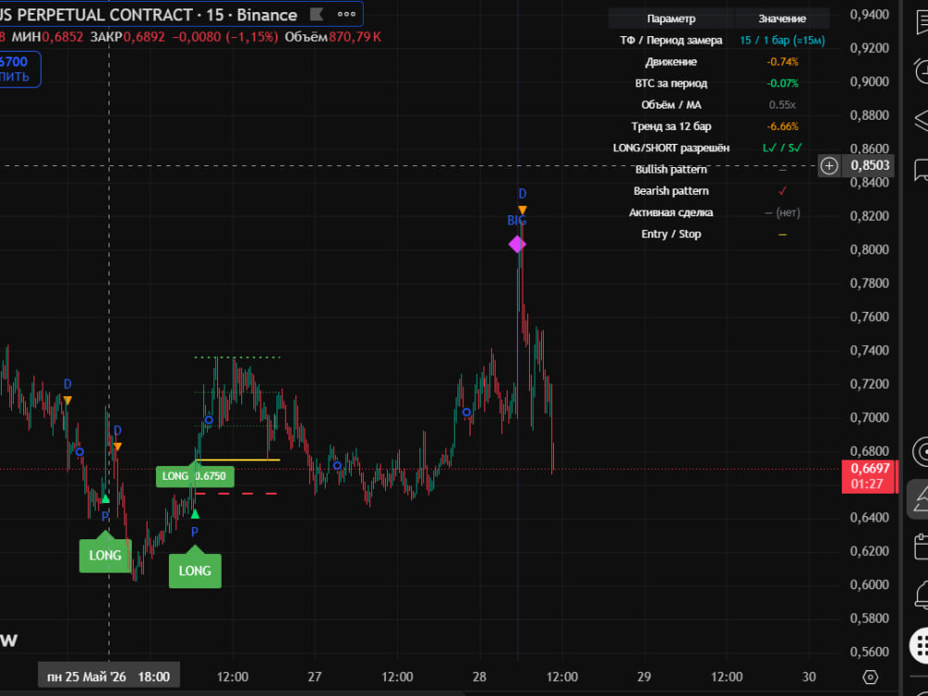Screen dimensions: 928x696
Task: Click the red dashed stop line below LONG 0.6750
Action: 238,493
